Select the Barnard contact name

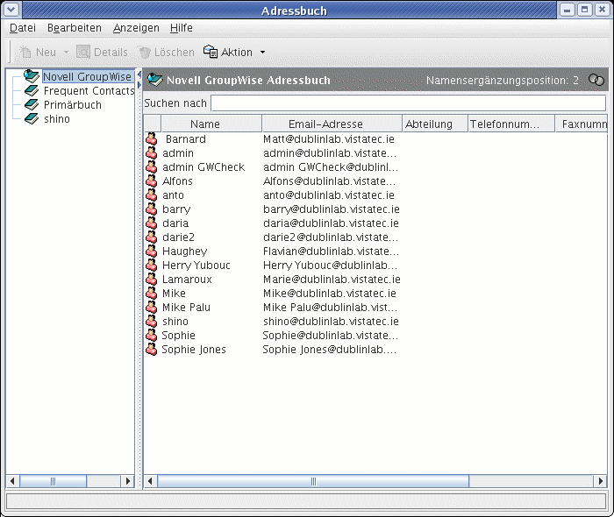[x=186, y=139]
